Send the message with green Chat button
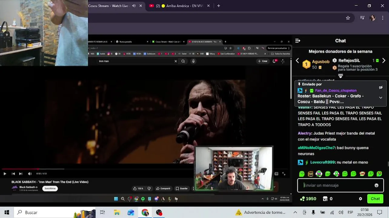The height and width of the screenshot is (218, 389). tap(375, 199)
